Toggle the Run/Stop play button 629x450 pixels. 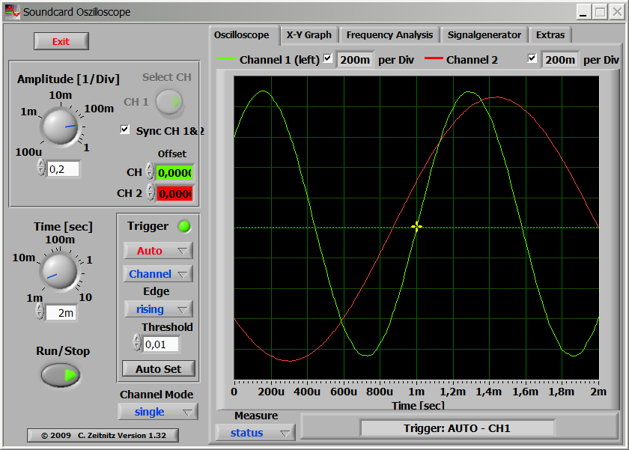point(61,375)
